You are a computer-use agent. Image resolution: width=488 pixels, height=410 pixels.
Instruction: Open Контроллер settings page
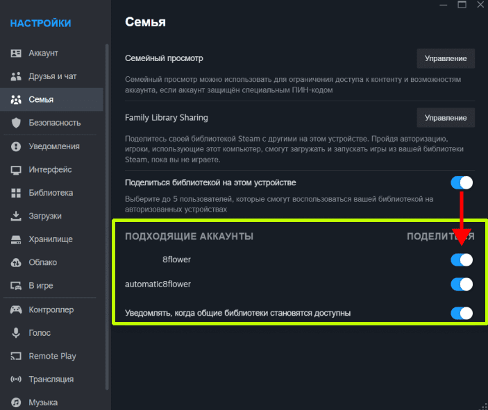[x=51, y=309]
